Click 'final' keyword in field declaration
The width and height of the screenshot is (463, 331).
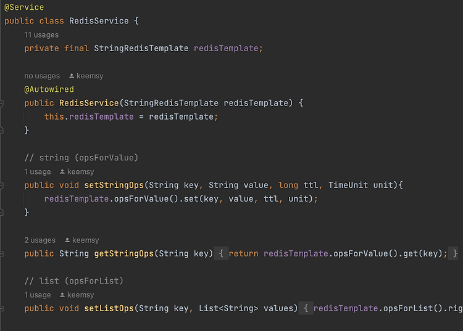point(77,48)
